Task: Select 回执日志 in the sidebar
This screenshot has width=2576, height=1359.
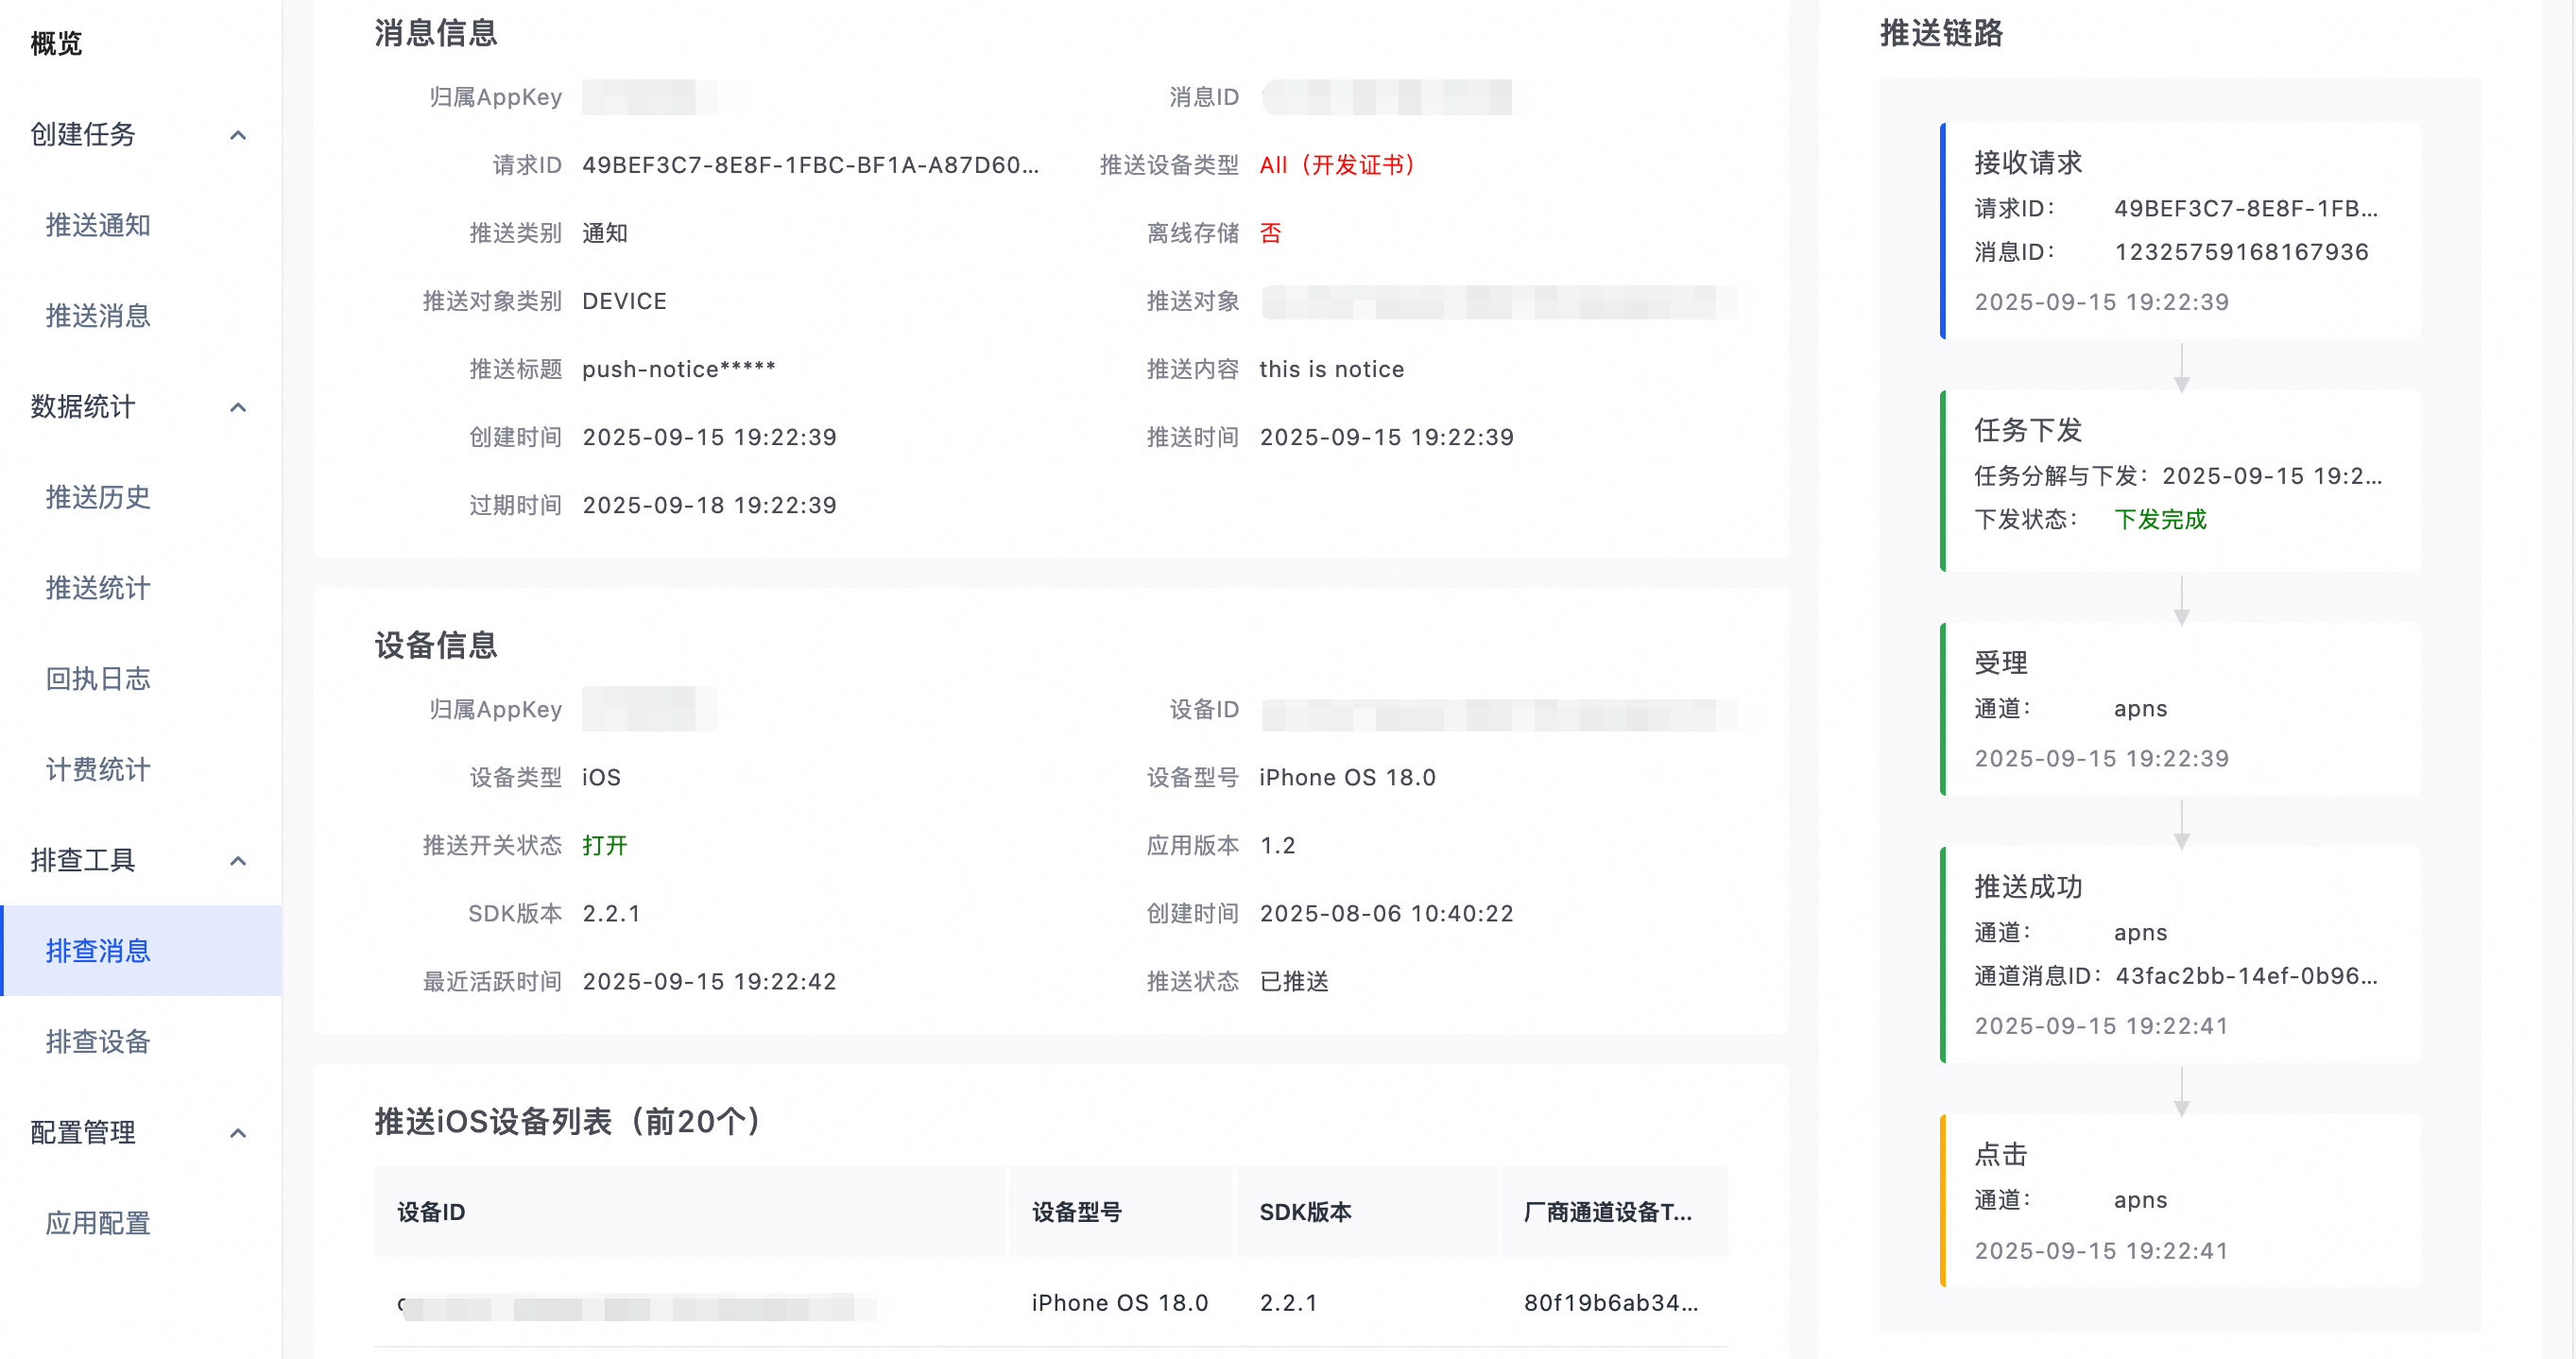Action: pos(98,679)
